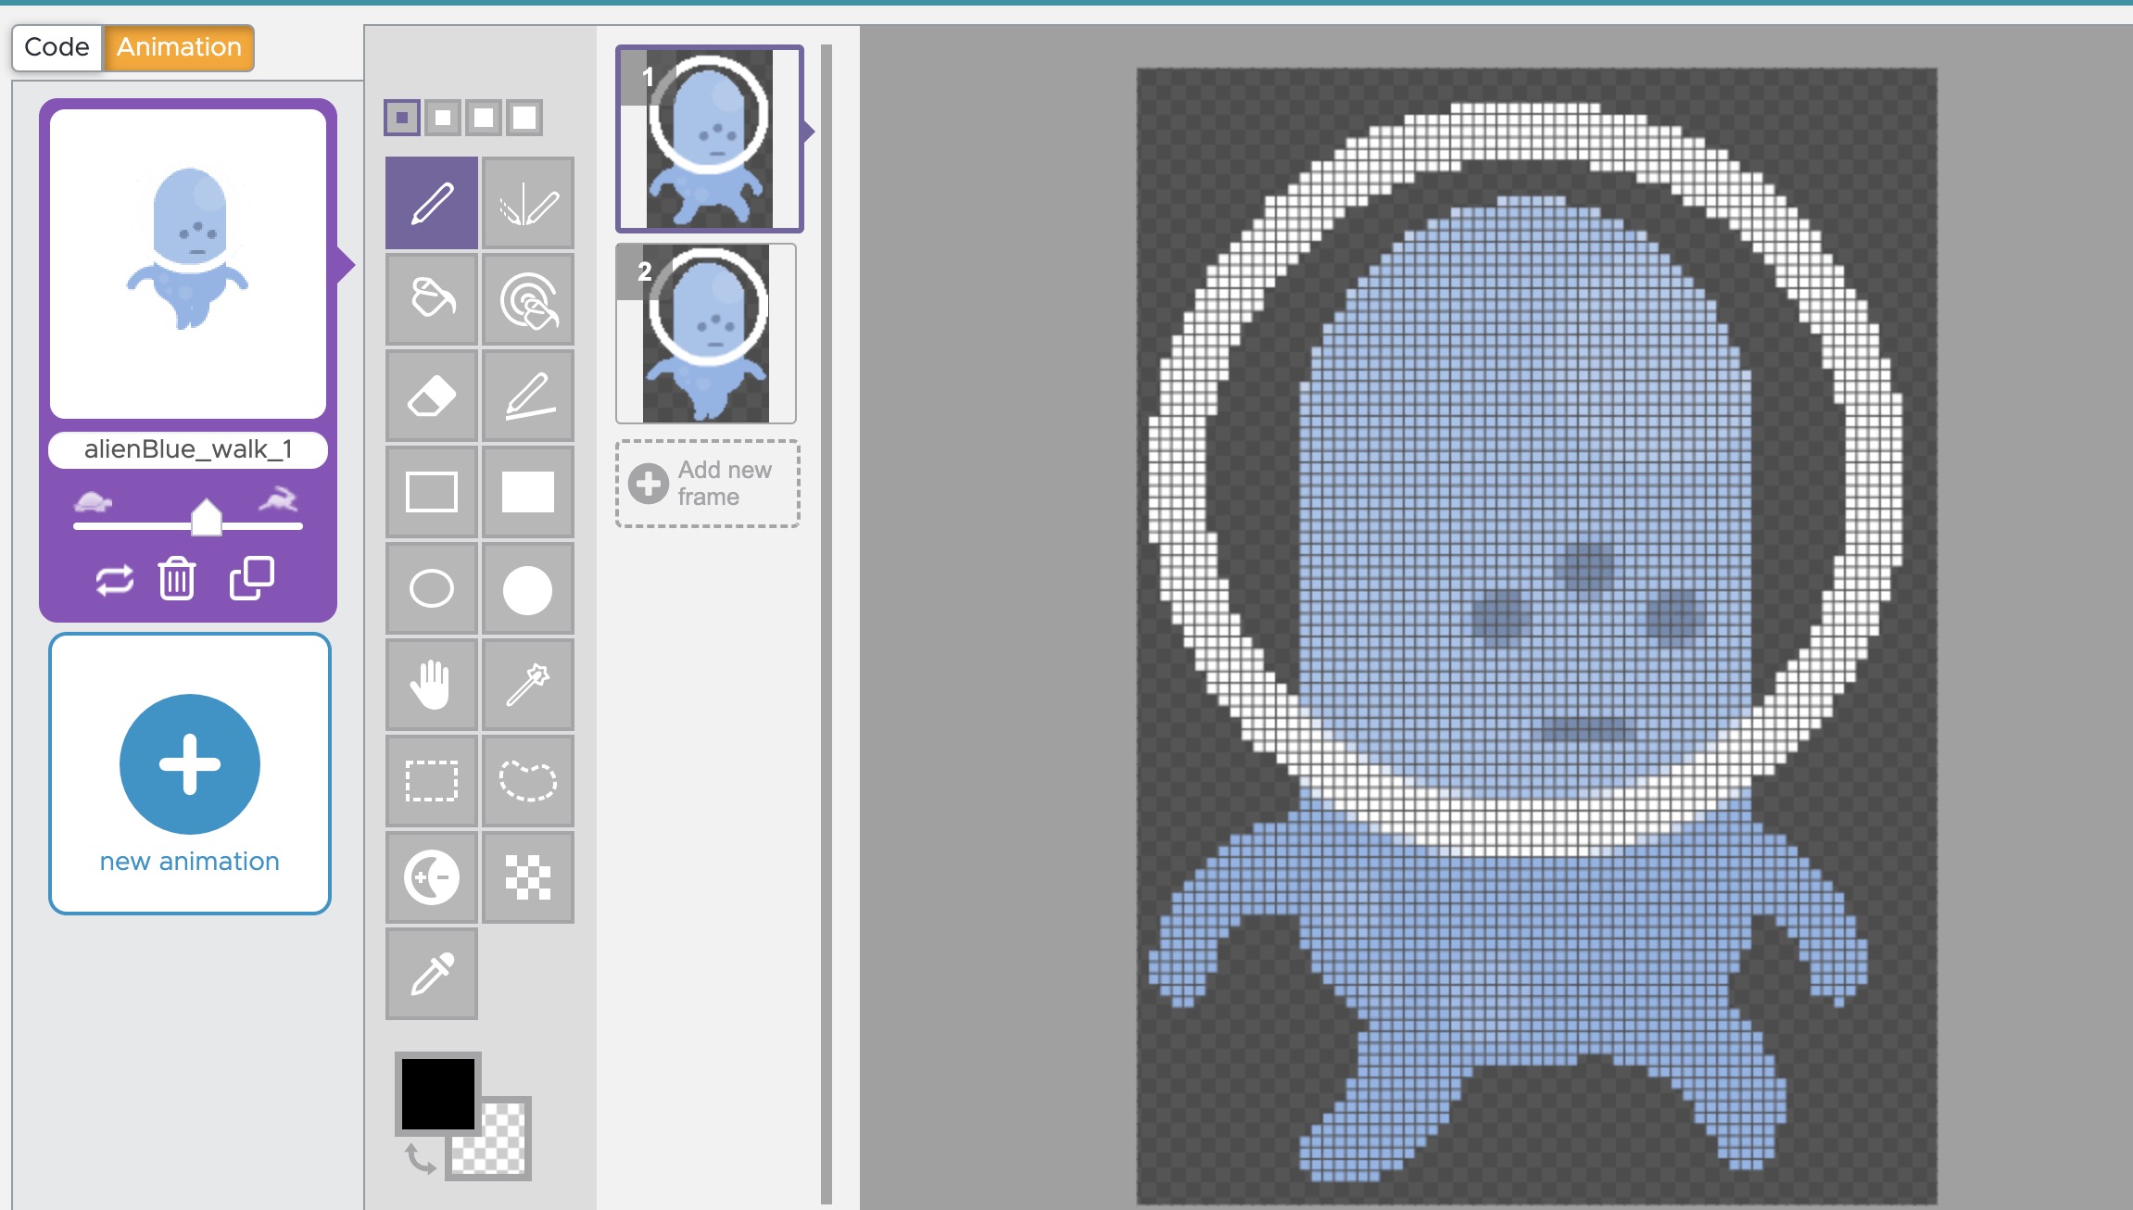Open the black primary color swatch
Image resolution: width=2133 pixels, height=1210 pixels.
pos(437,1092)
